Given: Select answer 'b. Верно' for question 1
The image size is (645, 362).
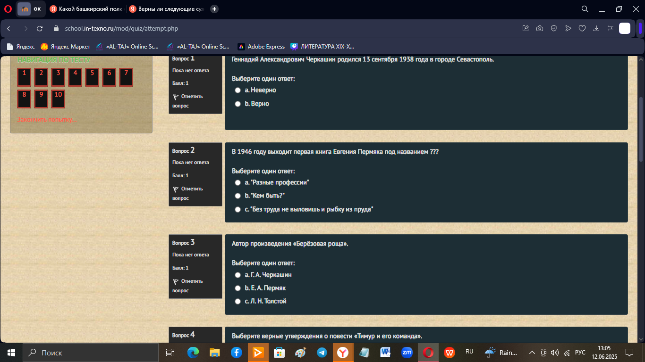Looking at the screenshot, I should (x=238, y=104).
